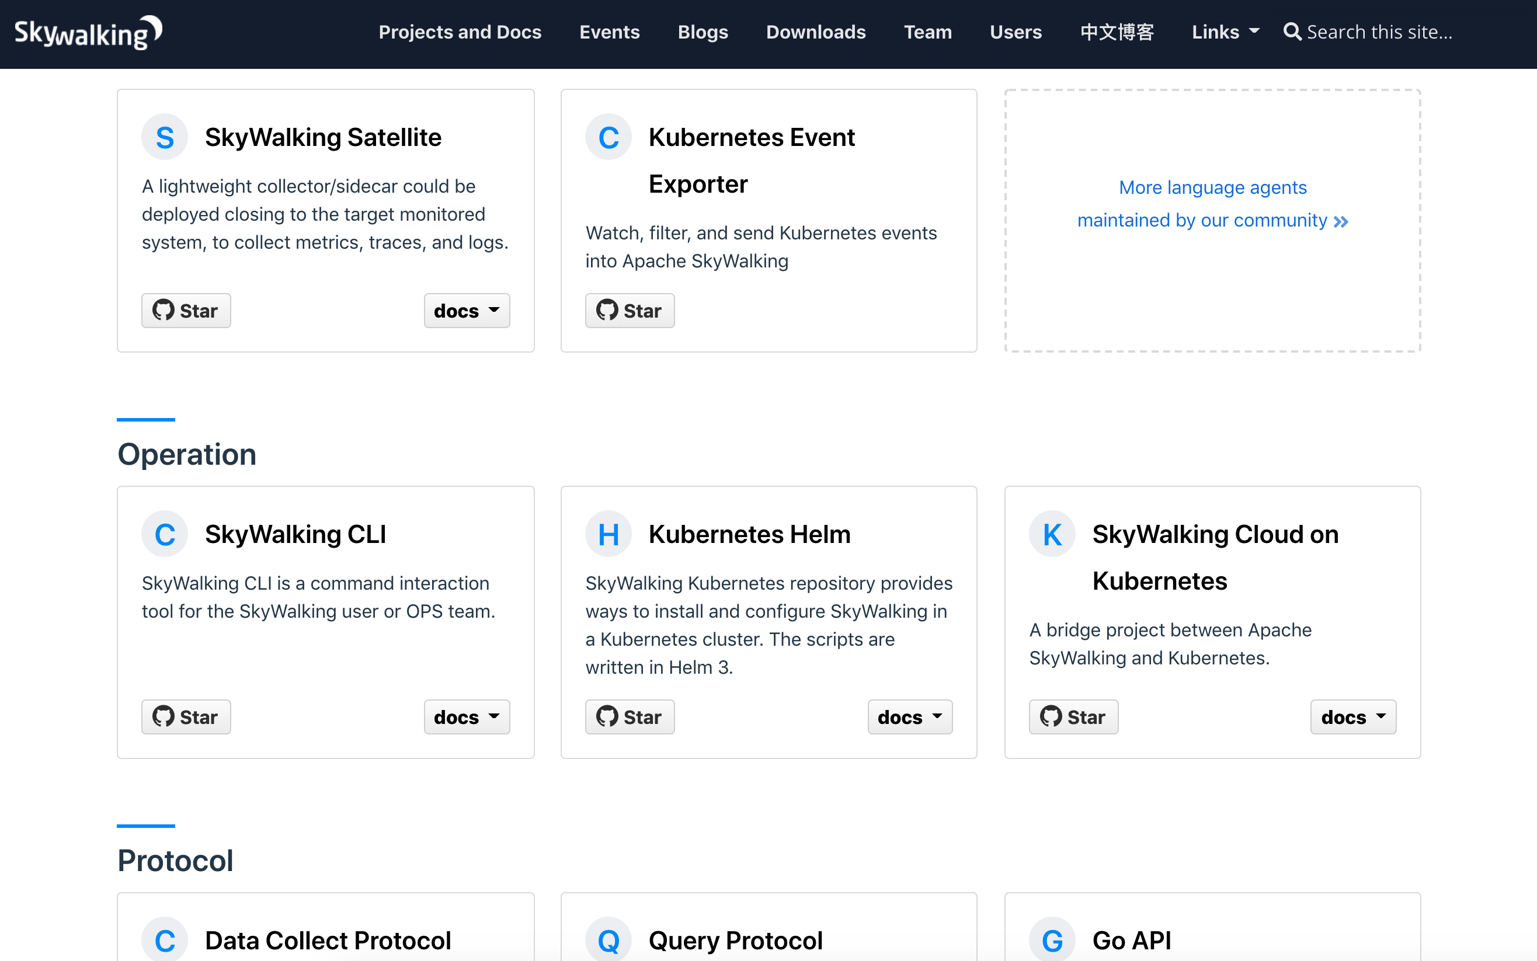Image resolution: width=1537 pixels, height=961 pixels.
Task: Expand the SkyWalking Satellite docs dropdown
Action: point(467,311)
